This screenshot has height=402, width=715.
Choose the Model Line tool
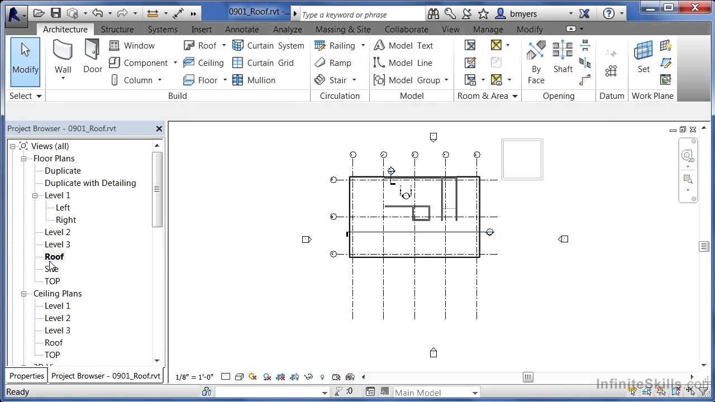(403, 63)
